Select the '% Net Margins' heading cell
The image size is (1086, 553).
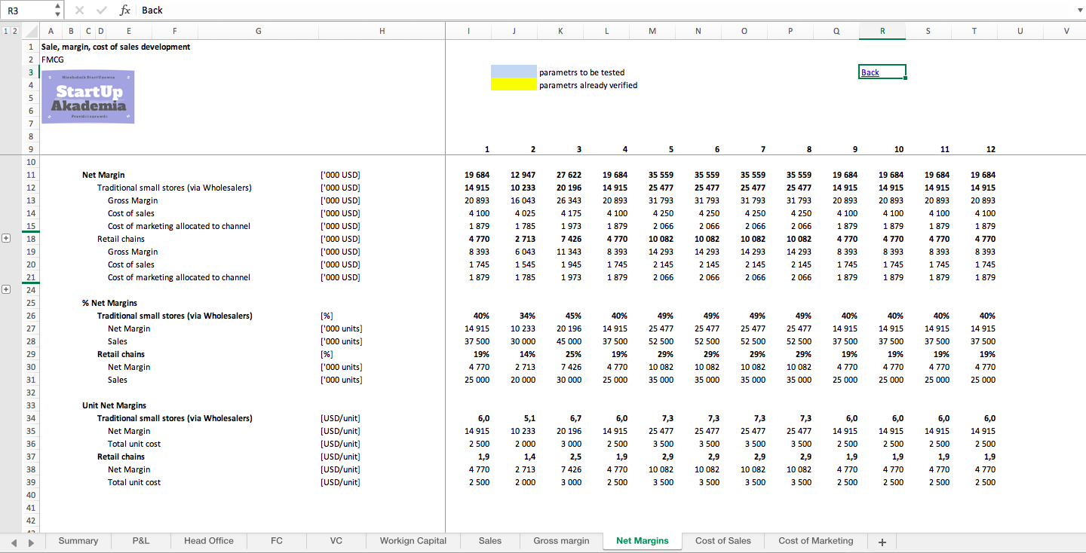click(109, 303)
